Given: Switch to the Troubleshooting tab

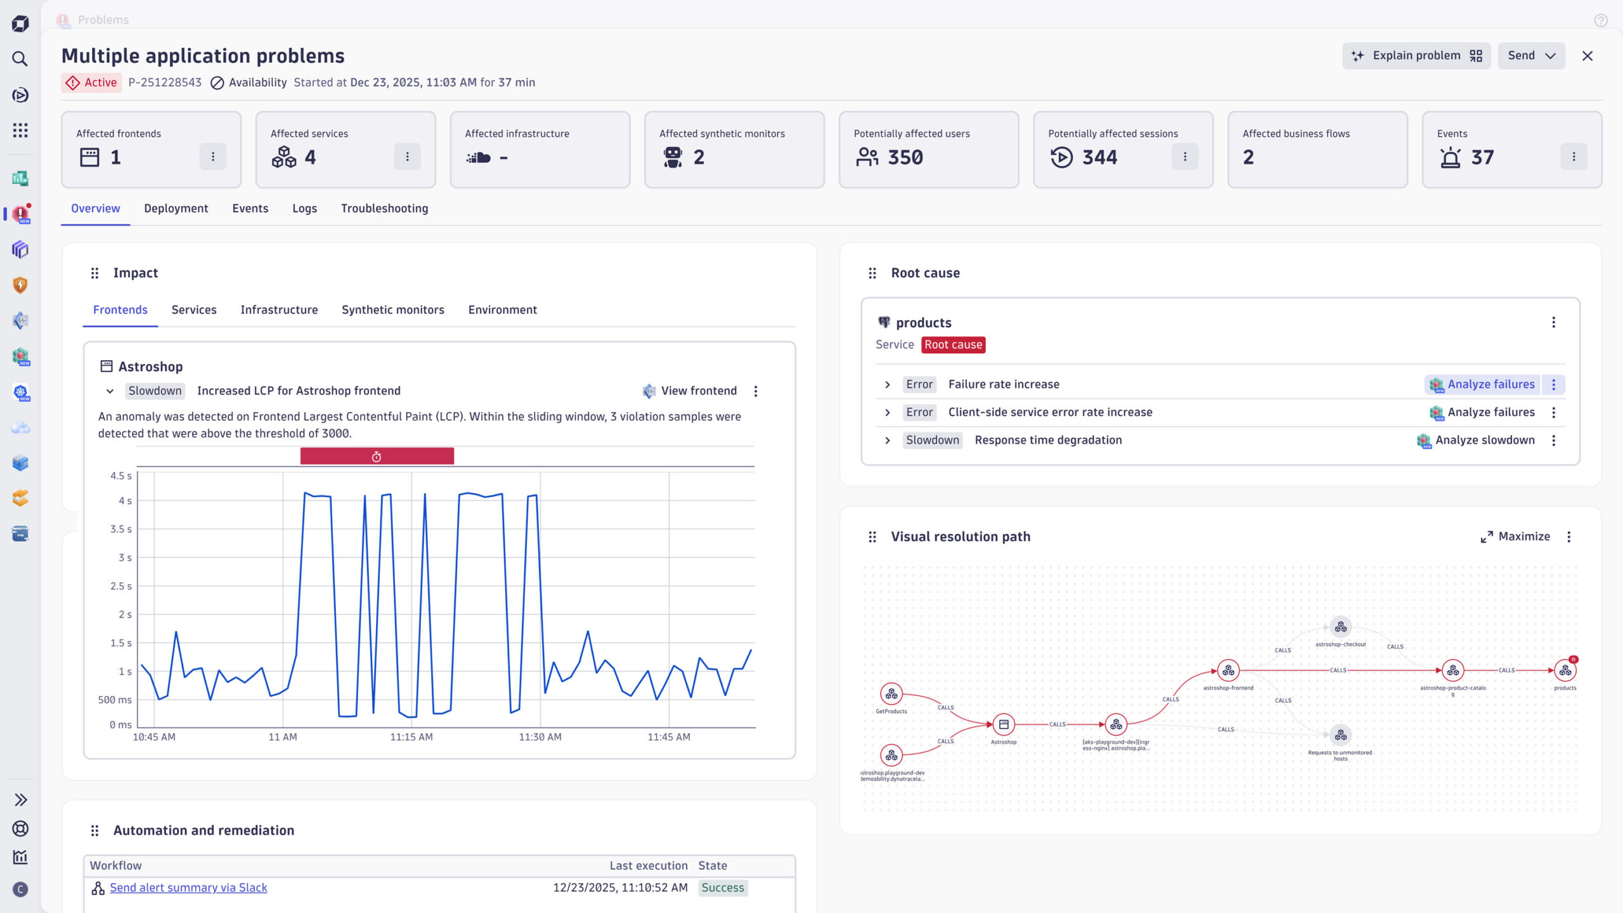Looking at the screenshot, I should tap(384, 209).
